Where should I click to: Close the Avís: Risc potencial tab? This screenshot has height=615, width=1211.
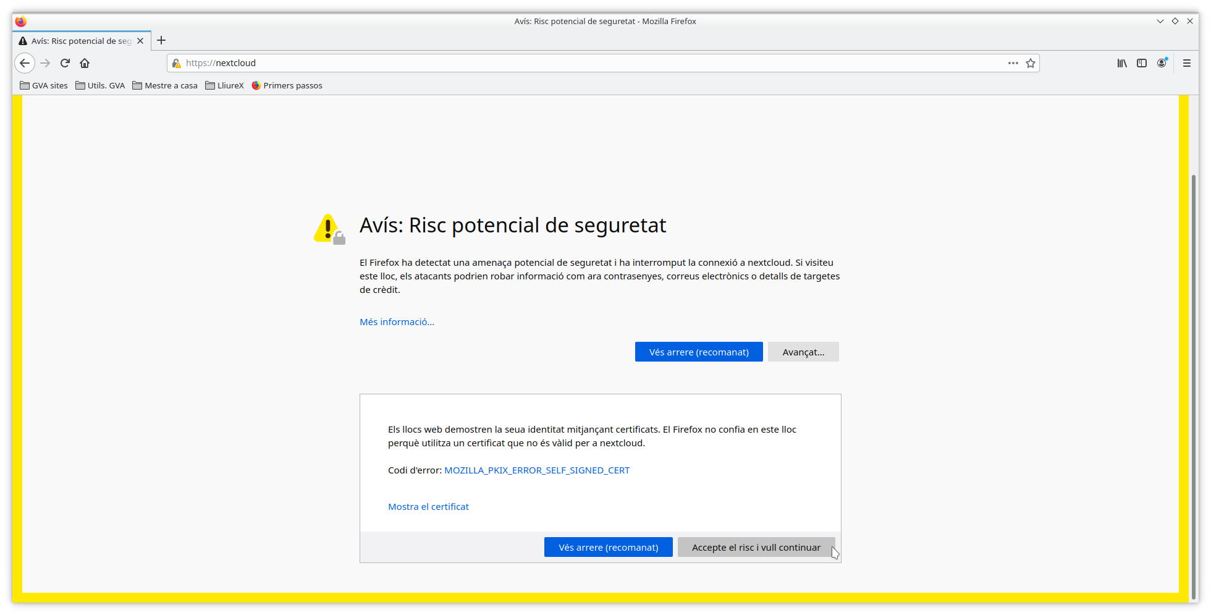[x=140, y=41]
